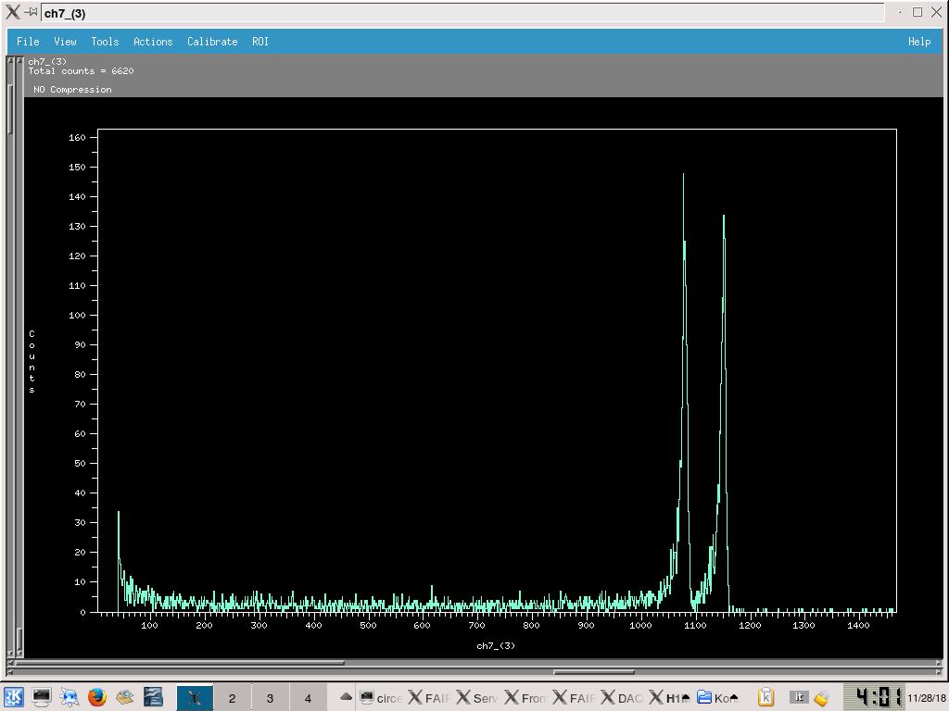Image resolution: width=949 pixels, height=711 pixels.
Task: Open the Calibrate menu
Action: (x=212, y=42)
